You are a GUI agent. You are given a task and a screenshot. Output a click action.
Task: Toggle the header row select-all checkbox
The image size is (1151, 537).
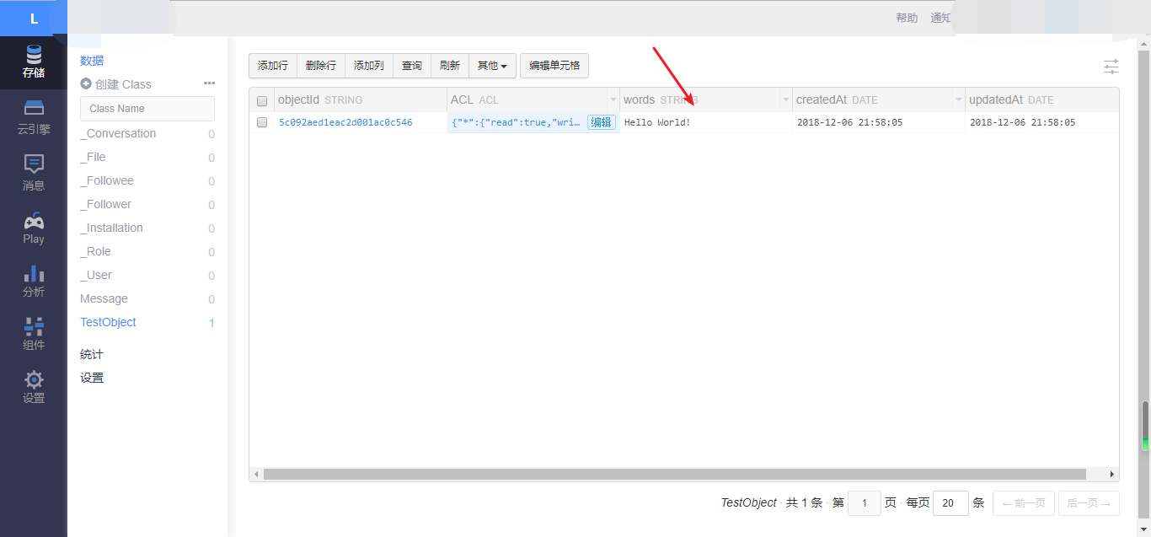(262, 100)
